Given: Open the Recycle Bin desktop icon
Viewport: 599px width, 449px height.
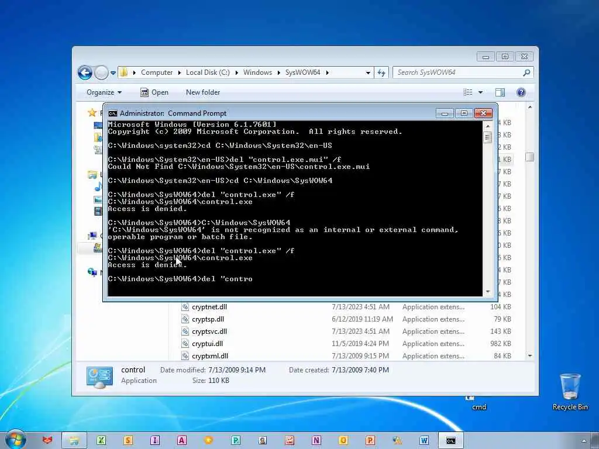Looking at the screenshot, I should tap(570, 391).
